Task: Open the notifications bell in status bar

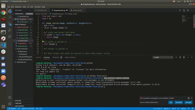Action: click(193, 109)
